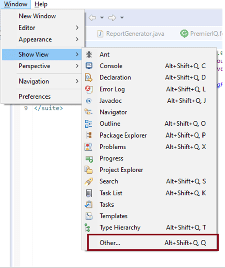Click the Javadoc @ icon
225x268 pixels.
[89, 101]
